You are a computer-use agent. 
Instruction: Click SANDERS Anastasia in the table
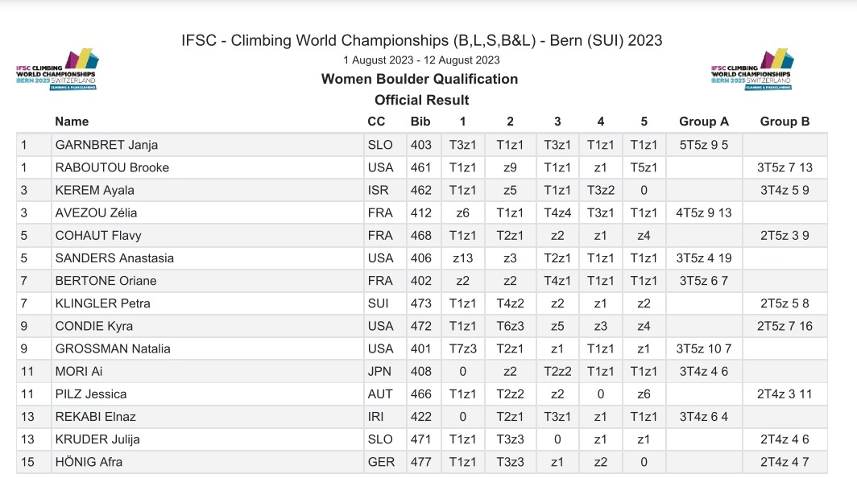[114, 258]
